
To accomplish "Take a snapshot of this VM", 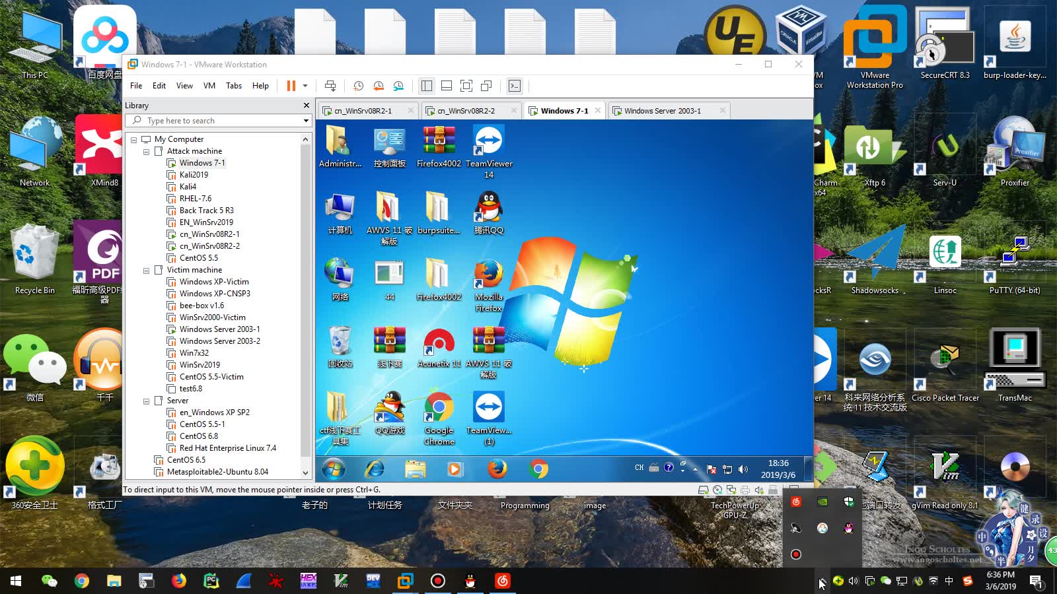I will [358, 86].
